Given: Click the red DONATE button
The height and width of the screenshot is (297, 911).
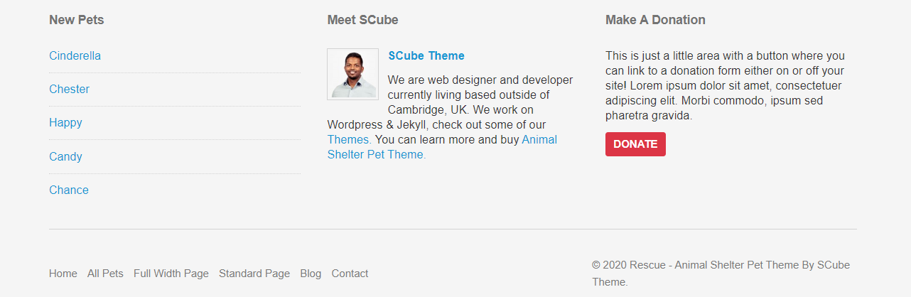Looking at the screenshot, I should click(x=635, y=144).
